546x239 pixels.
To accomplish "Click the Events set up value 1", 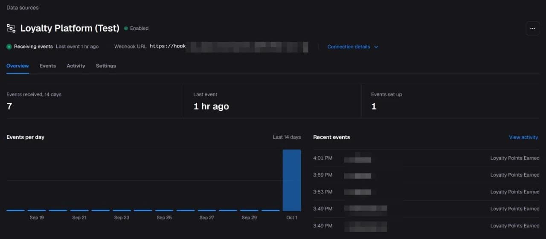I will point(374,106).
